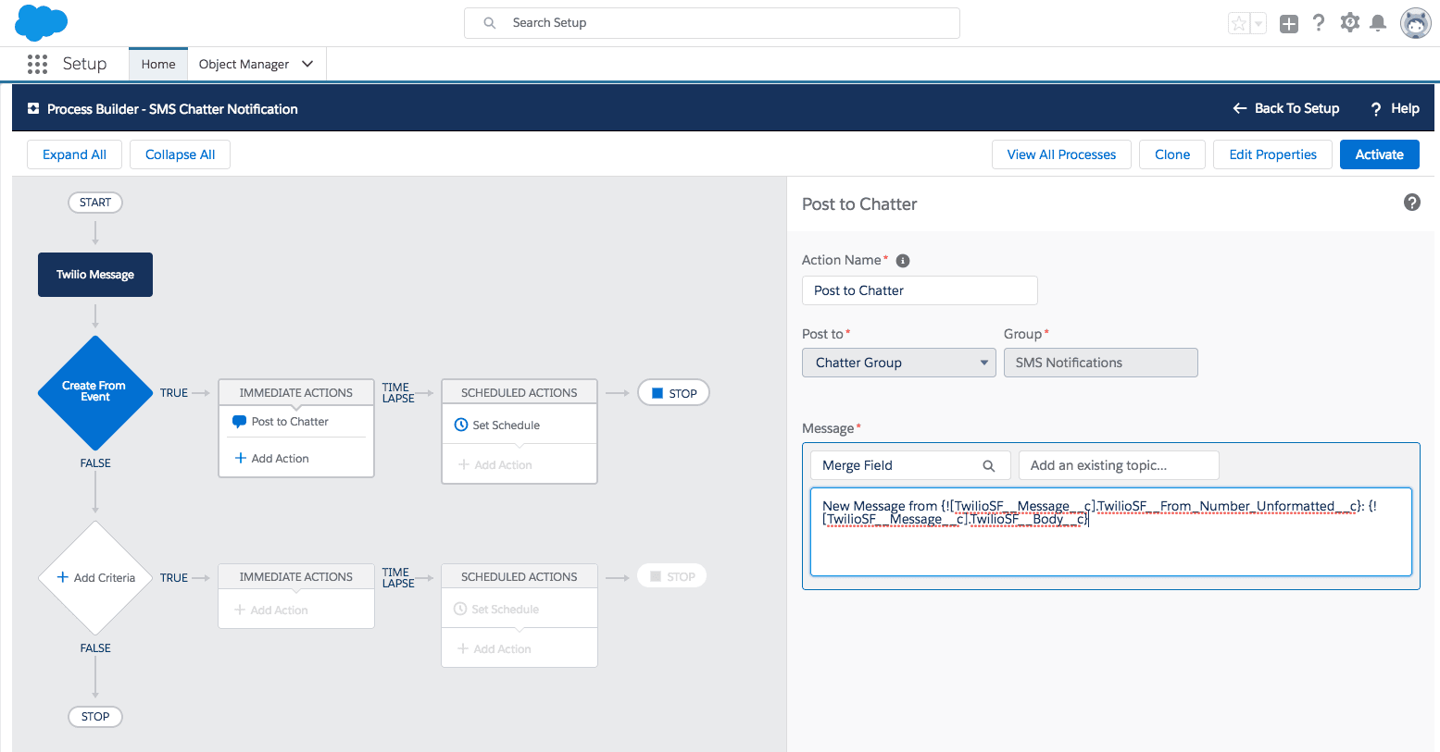Click the Activate button
1440x752 pixels.
point(1379,154)
